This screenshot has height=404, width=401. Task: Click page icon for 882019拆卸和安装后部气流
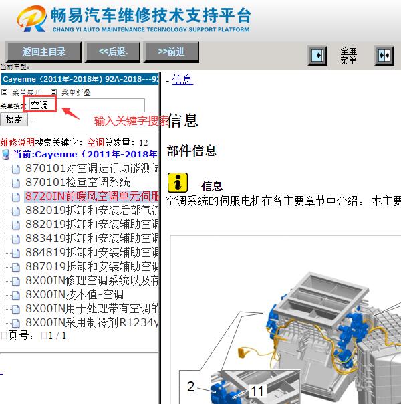[x=15, y=211]
